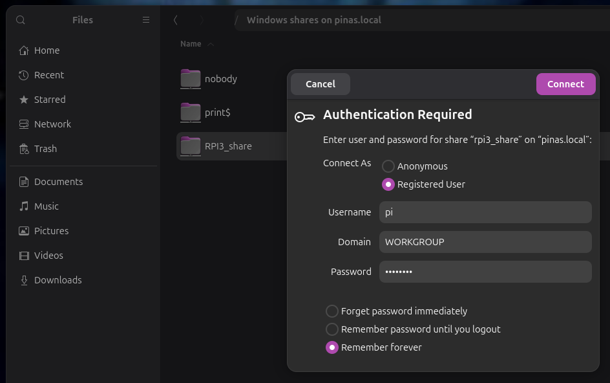Click the Starred star icon
Image resolution: width=610 pixels, height=383 pixels.
24,100
